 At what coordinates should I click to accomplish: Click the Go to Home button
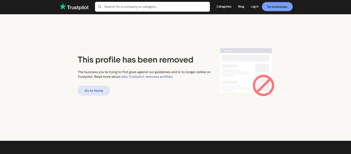pyautogui.click(x=94, y=91)
